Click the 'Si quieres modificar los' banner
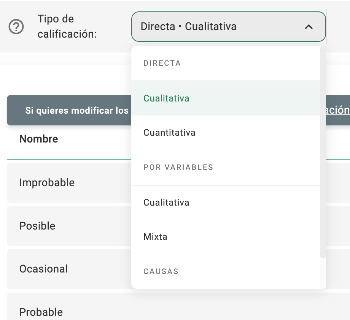The height and width of the screenshot is (320, 350). [77, 111]
